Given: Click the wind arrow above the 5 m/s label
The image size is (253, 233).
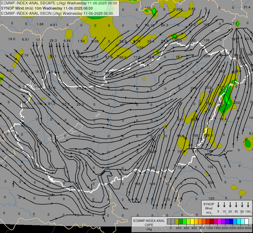Looking at the screenshot, I should coord(218,205).
